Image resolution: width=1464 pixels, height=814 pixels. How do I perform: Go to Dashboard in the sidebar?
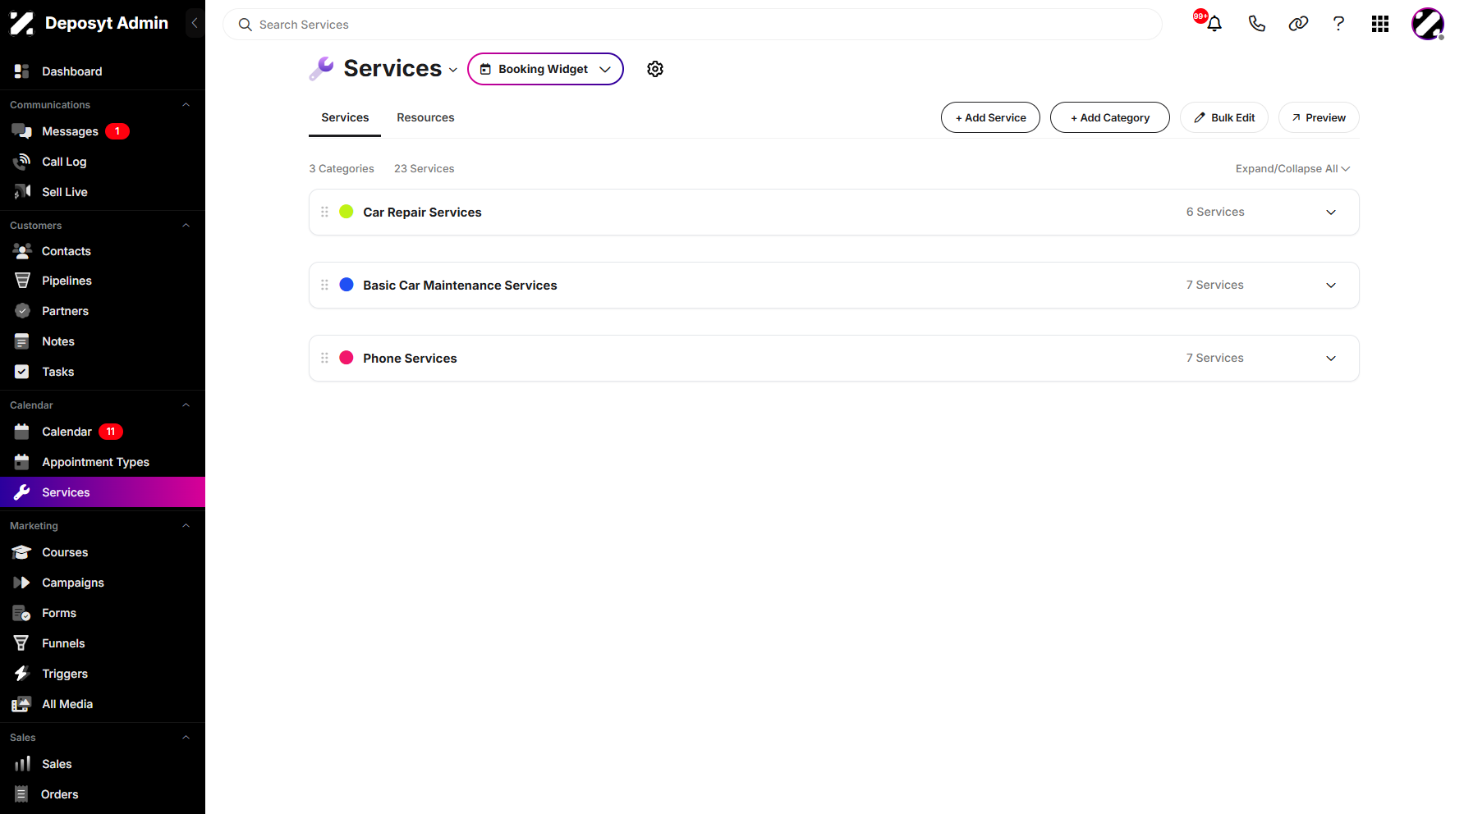pyautogui.click(x=103, y=71)
